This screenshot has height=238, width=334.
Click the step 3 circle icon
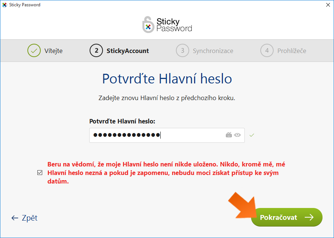point(183,50)
